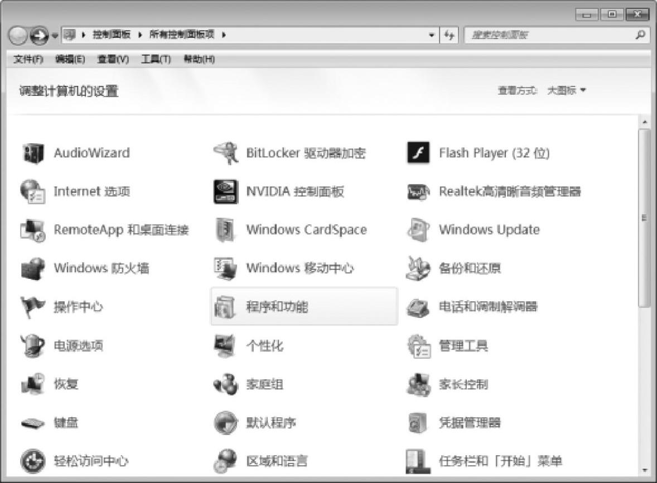Open the 键盘 keyboard icon
The image size is (657, 483).
coord(33,423)
